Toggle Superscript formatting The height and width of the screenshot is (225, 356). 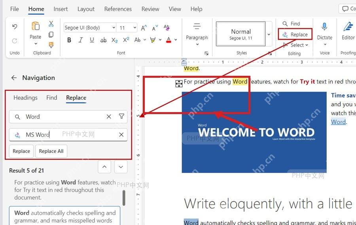[126, 40]
